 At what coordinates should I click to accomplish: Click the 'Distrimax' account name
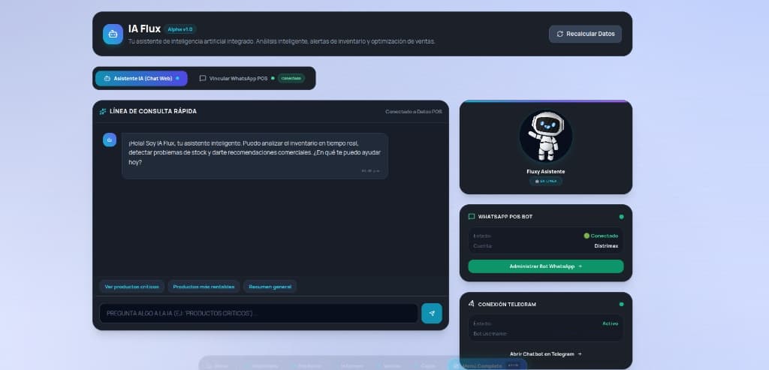pos(606,246)
